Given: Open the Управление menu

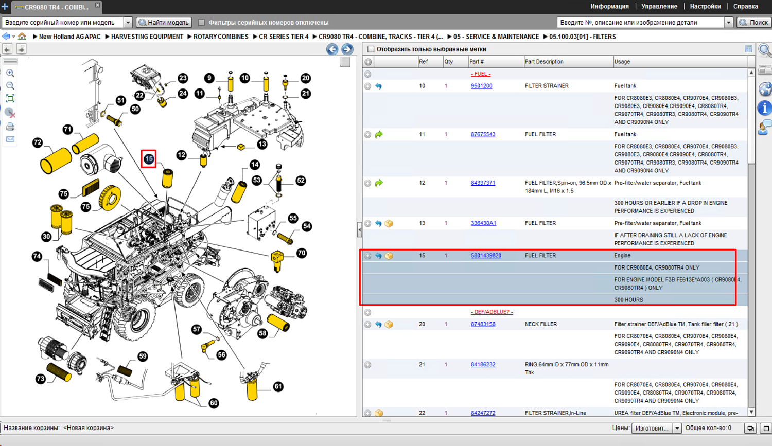Looking at the screenshot, I should click(x=659, y=7).
